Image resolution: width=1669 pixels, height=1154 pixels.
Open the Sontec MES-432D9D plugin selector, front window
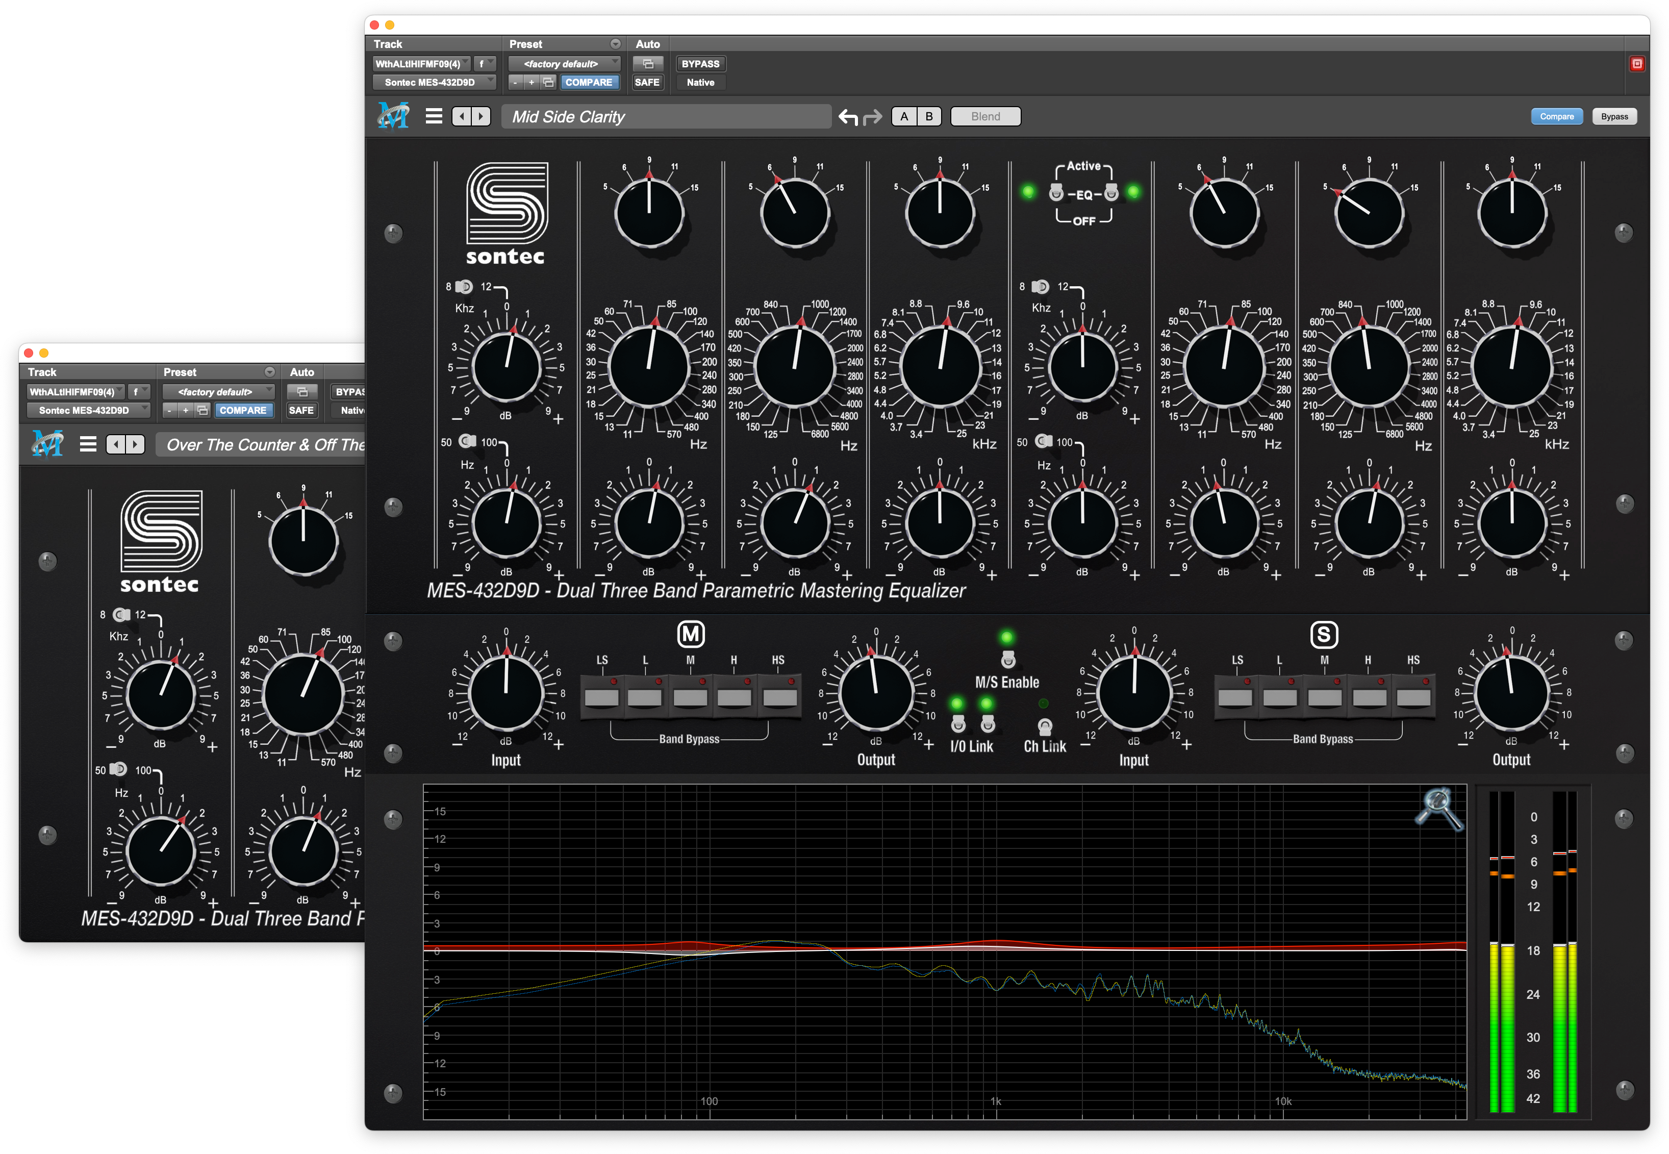(434, 83)
